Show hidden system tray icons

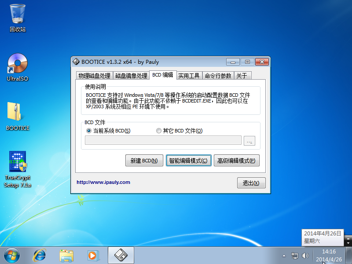pyautogui.click(x=284, y=256)
